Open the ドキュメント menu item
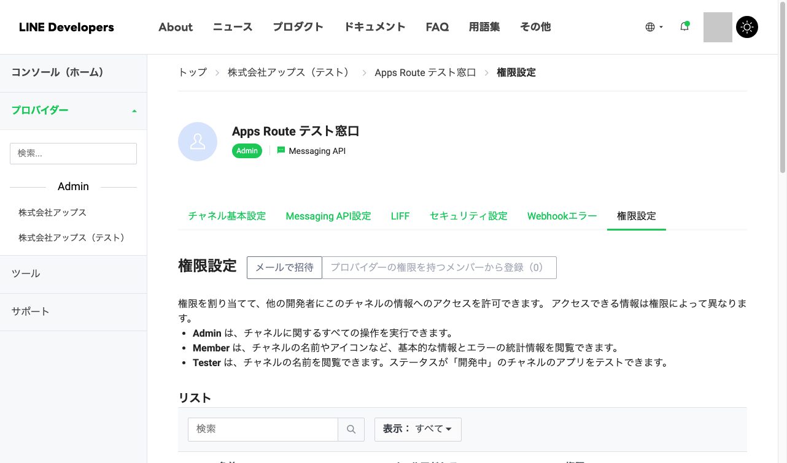 tap(374, 27)
